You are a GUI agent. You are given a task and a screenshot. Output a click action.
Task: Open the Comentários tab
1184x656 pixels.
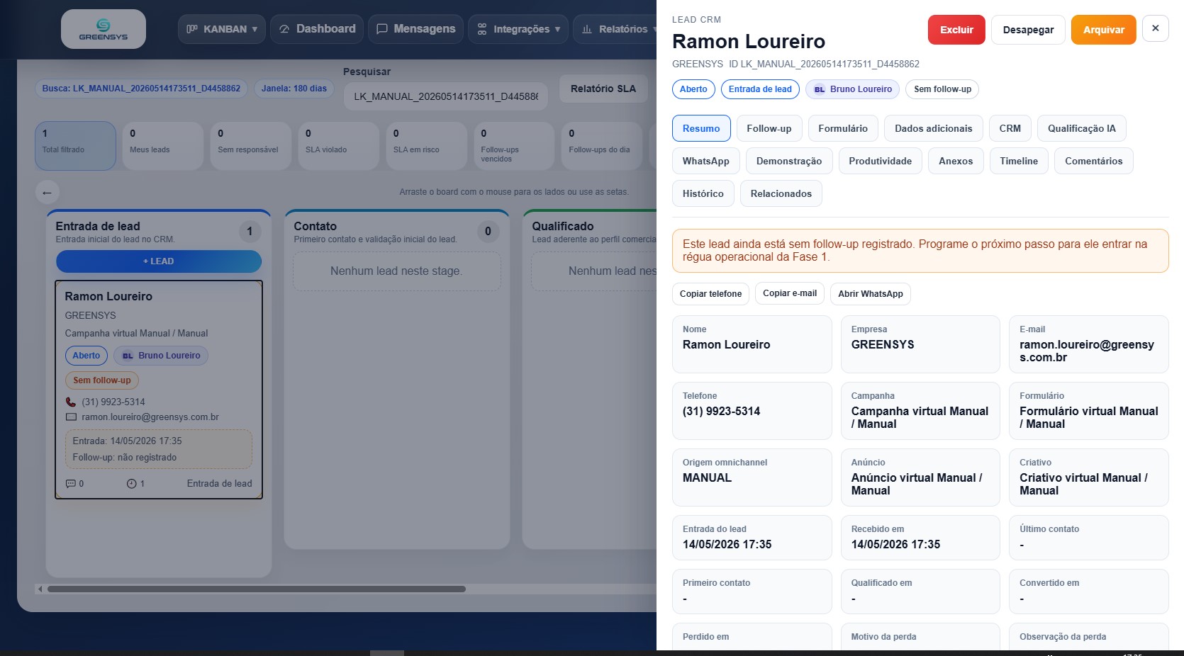point(1094,161)
